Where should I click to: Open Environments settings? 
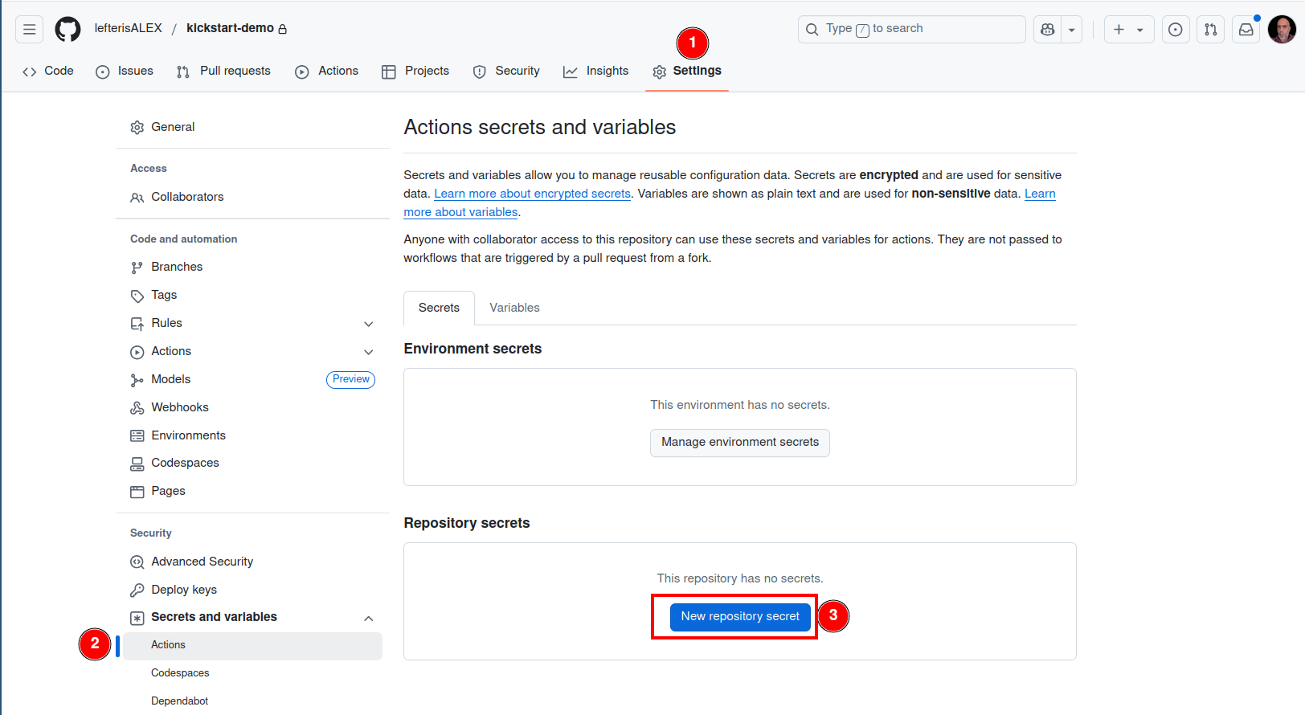pyautogui.click(x=253, y=435)
